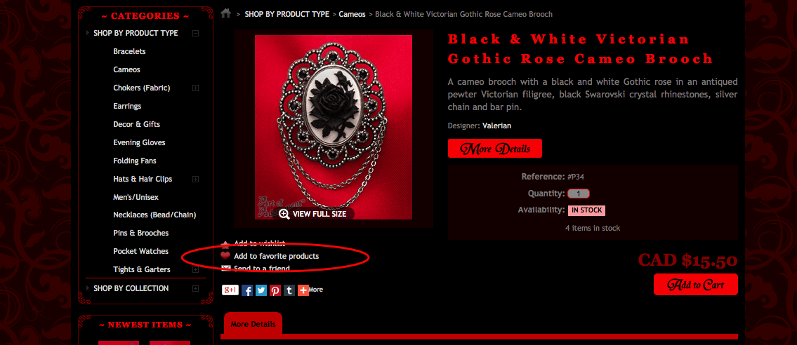797x345 pixels.
Task: Expand the Hats & Hair Clips subcategory
Action: [x=195, y=179]
